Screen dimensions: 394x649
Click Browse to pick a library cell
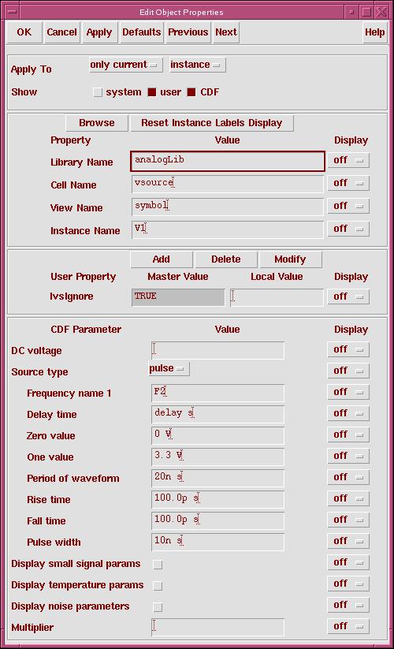click(x=97, y=123)
